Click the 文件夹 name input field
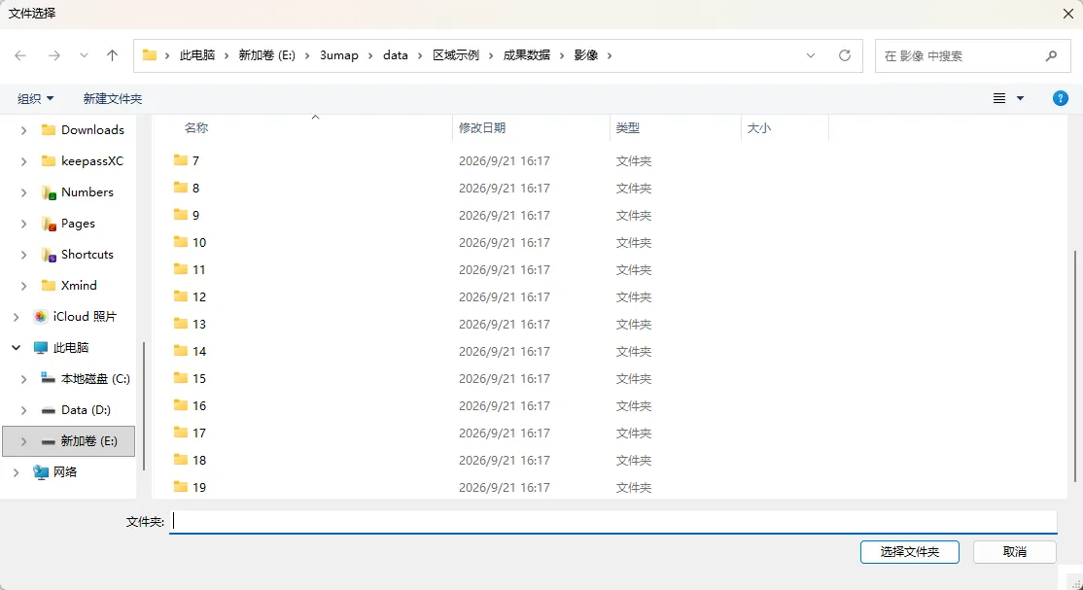This screenshot has width=1083, height=590. [613, 522]
